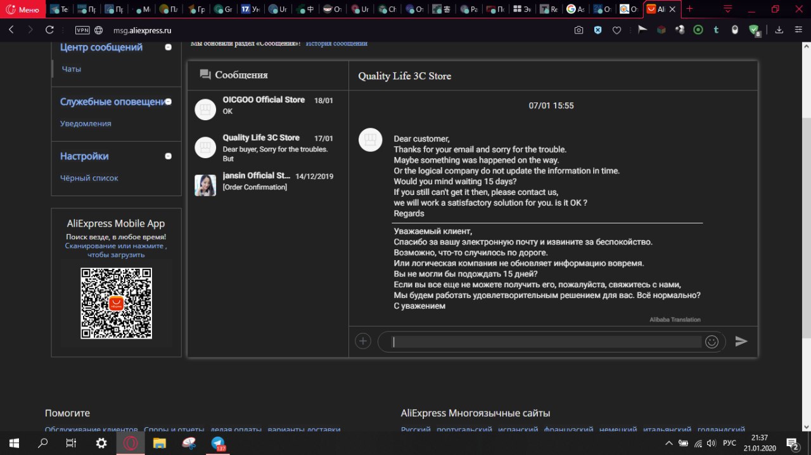Open Opera Easy Setup sliders icon
This screenshot has height=455, width=811.
click(798, 30)
